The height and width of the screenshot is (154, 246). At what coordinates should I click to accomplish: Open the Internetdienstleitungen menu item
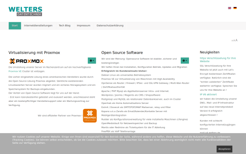coord(38,25)
